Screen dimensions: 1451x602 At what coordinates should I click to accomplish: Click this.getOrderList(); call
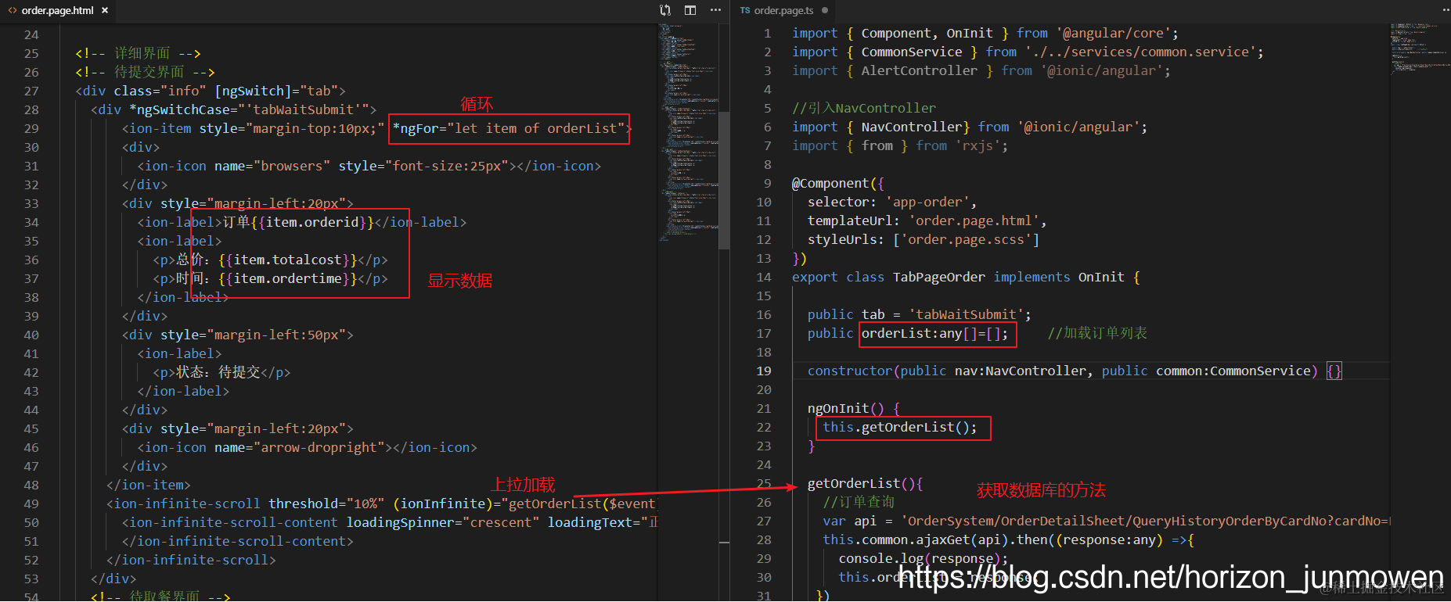pos(900,427)
